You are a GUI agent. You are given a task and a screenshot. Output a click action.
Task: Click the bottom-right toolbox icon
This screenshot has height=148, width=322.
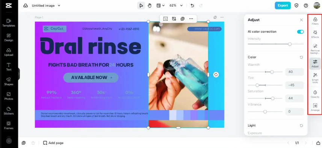click(318, 143)
